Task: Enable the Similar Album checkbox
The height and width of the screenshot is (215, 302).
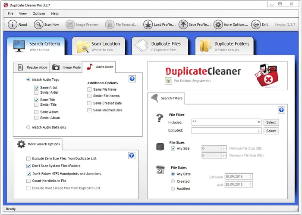Action: [36, 118]
